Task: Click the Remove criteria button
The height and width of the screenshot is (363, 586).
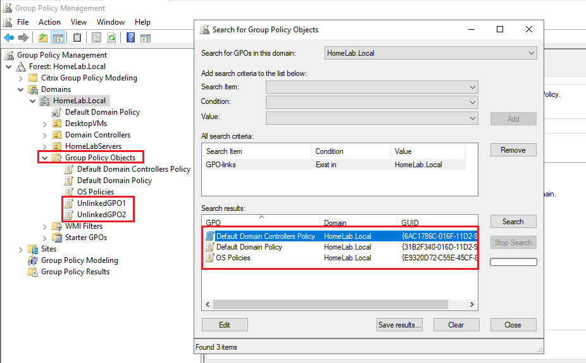Action: (x=513, y=150)
